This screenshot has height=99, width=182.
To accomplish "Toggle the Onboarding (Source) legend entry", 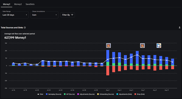I will pos(106,94).
